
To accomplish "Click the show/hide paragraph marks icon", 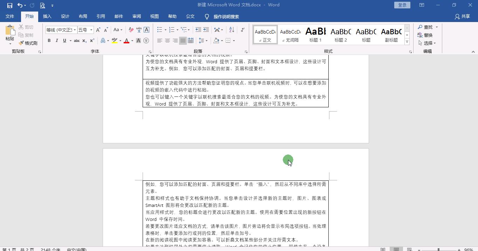I will click(x=242, y=29).
